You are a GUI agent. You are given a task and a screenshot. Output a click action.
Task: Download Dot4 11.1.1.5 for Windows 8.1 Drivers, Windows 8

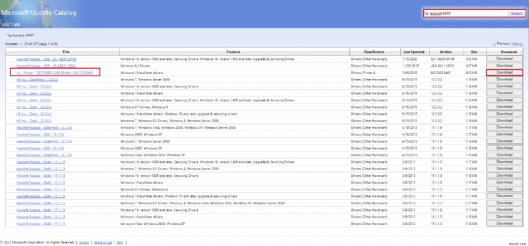505,189
